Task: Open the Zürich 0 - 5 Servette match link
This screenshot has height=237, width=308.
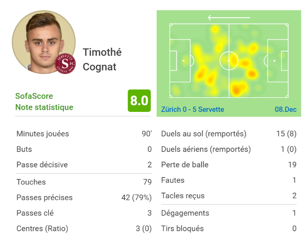Action: 192,109
